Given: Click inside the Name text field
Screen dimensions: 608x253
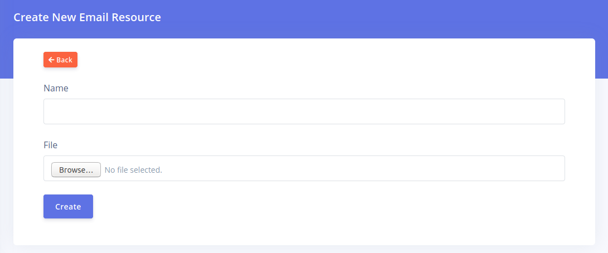Looking at the screenshot, I should (304, 111).
